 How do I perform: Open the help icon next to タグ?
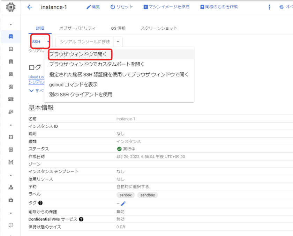(40, 203)
